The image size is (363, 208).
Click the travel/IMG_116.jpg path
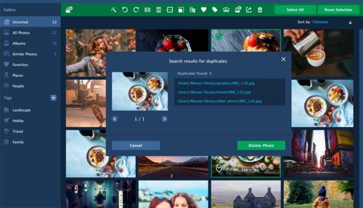click(214, 92)
